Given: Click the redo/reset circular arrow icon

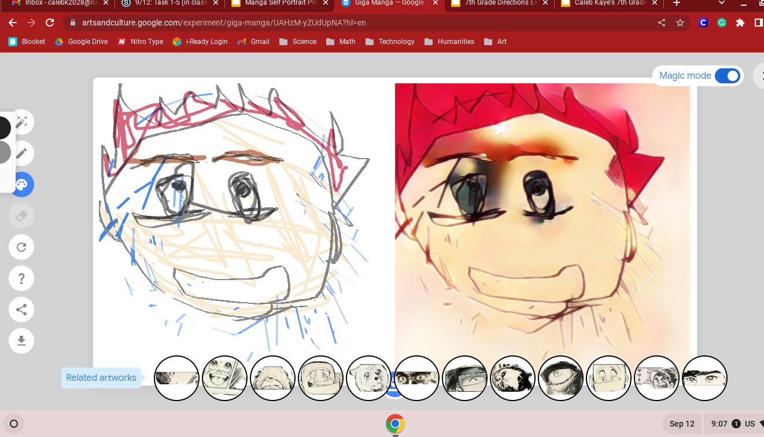Looking at the screenshot, I should pyautogui.click(x=21, y=247).
